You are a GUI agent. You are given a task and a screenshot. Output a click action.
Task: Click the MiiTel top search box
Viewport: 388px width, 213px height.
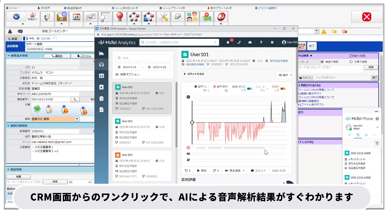pos(179,42)
